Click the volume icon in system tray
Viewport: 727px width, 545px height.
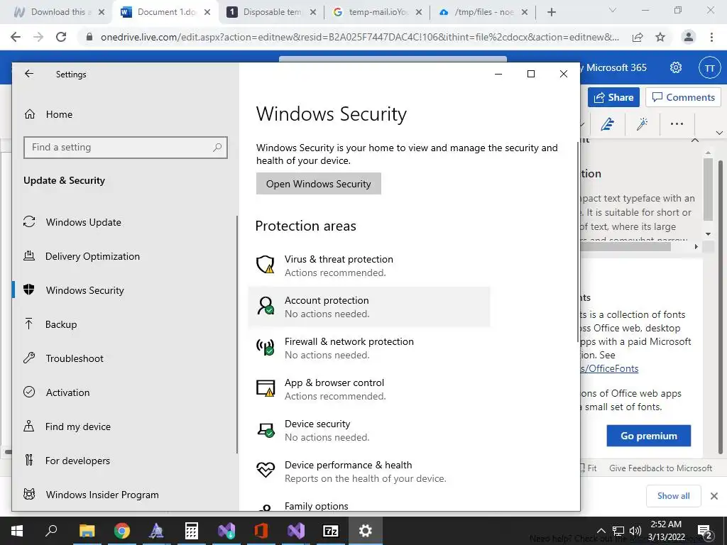click(x=635, y=531)
